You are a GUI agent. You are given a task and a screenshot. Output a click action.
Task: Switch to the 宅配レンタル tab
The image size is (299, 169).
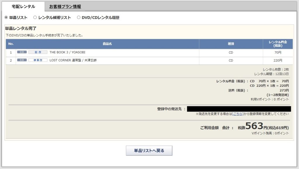click(23, 6)
